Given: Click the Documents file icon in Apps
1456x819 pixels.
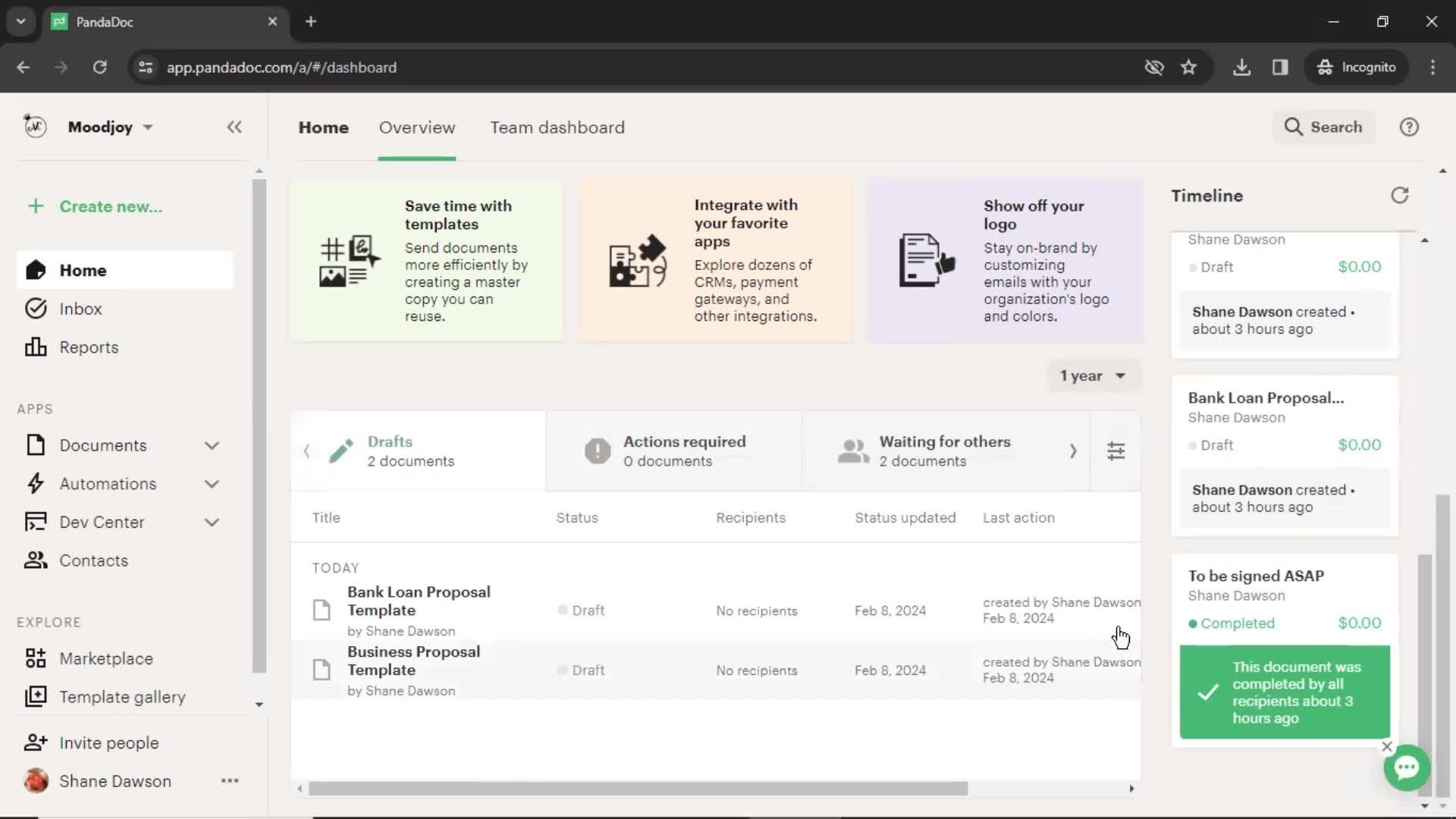Looking at the screenshot, I should (36, 445).
